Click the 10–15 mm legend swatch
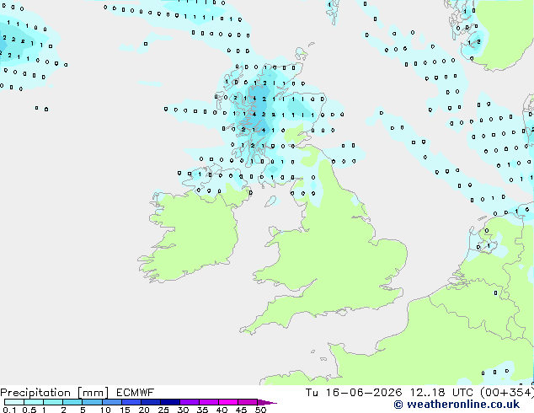This screenshot has width=534, height=413. (112, 402)
